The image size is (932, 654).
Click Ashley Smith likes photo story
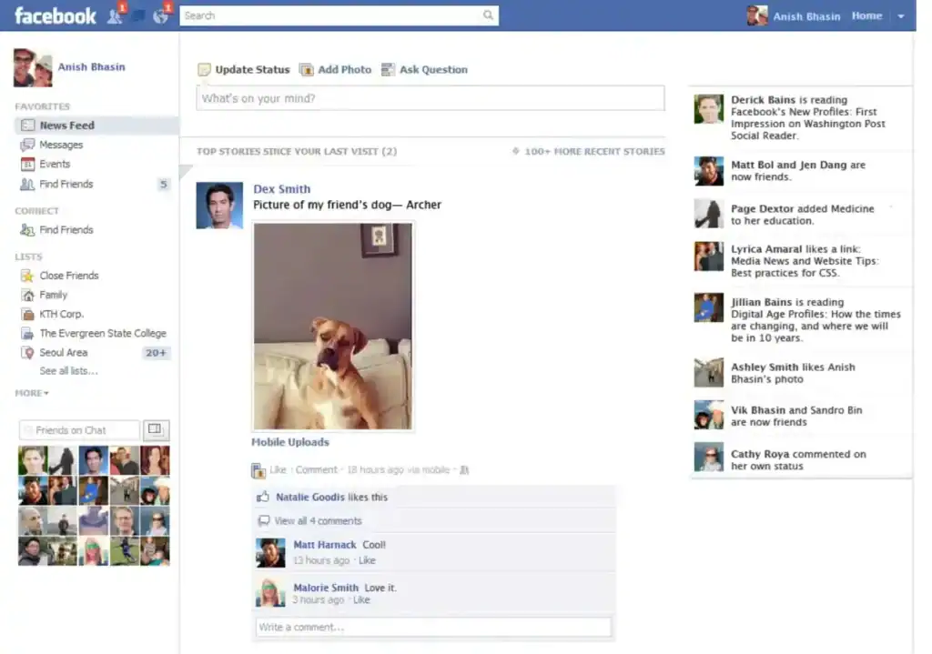tap(800, 373)
